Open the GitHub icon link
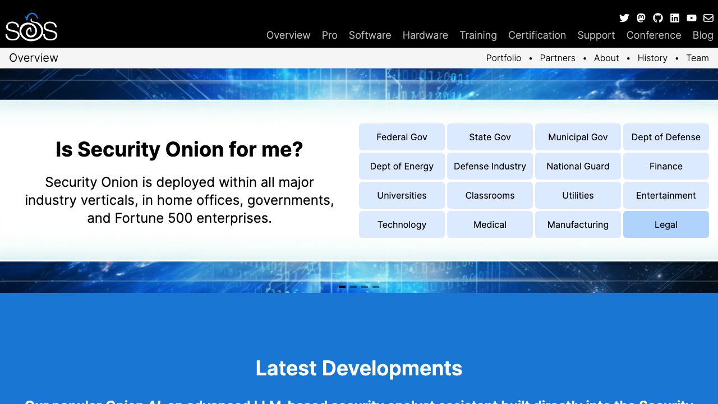Image resolution: width=718 pixels, height=404 pixels. point(658,18)
